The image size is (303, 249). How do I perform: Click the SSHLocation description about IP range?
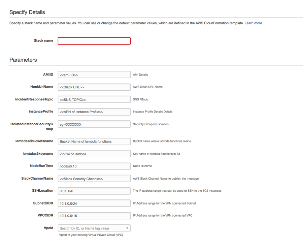click(177, 191)
